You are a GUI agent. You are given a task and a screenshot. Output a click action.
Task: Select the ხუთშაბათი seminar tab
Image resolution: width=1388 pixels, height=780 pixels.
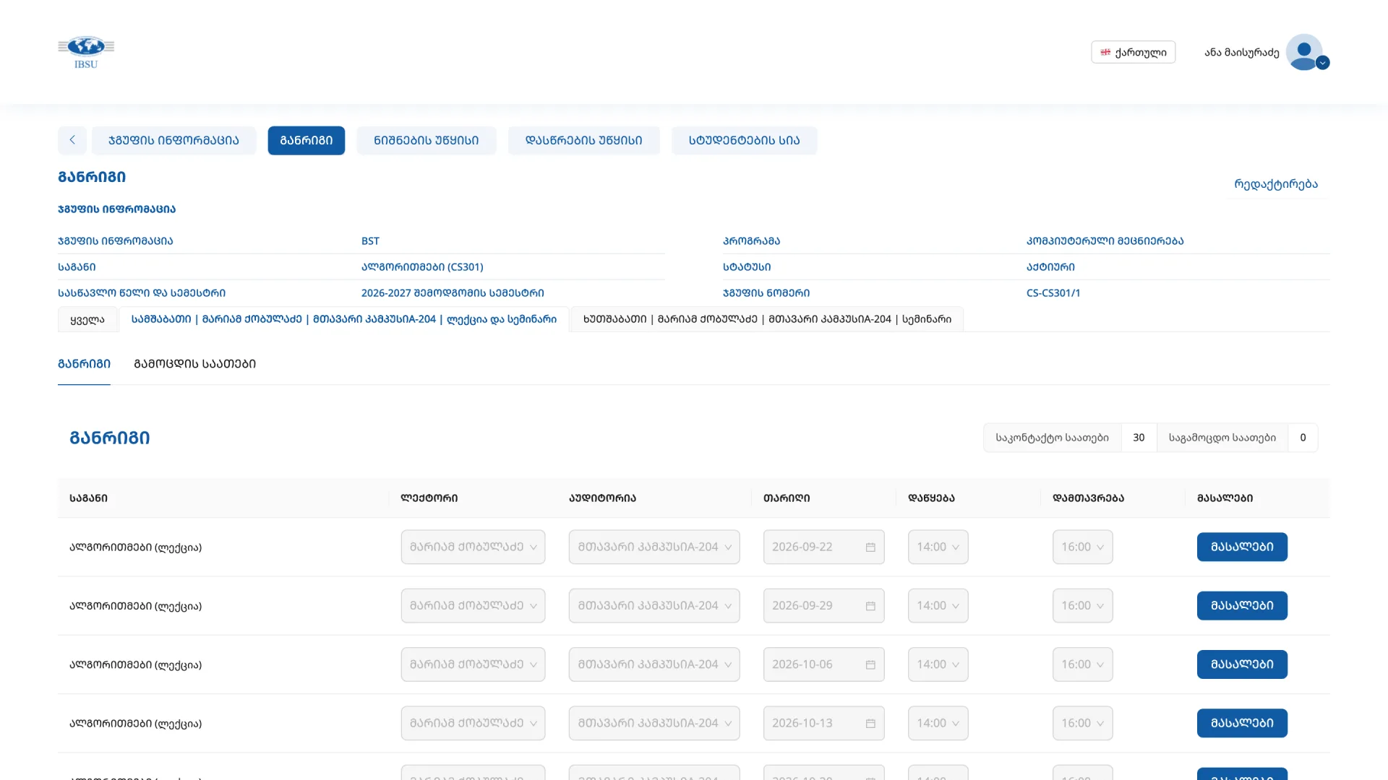767,319
